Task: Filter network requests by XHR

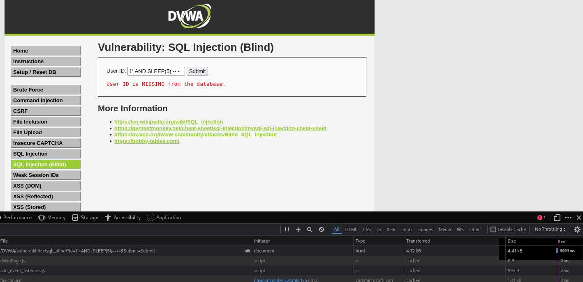Action: tap(391, 229)
